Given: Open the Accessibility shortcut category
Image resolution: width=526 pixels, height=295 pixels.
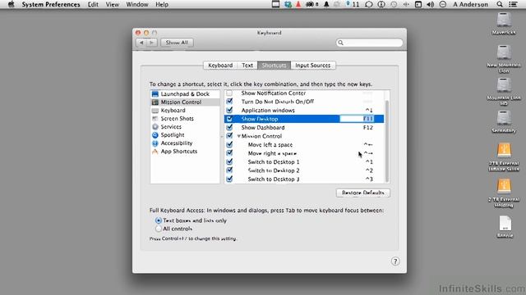Looking at the screenshot, I should (x=185, y=143).
